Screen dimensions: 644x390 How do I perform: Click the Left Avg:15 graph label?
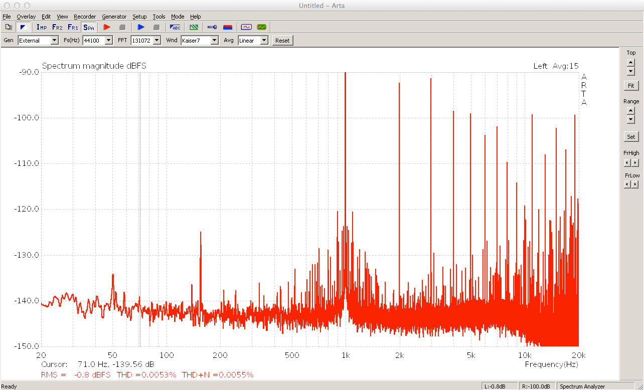coord(556,66)
